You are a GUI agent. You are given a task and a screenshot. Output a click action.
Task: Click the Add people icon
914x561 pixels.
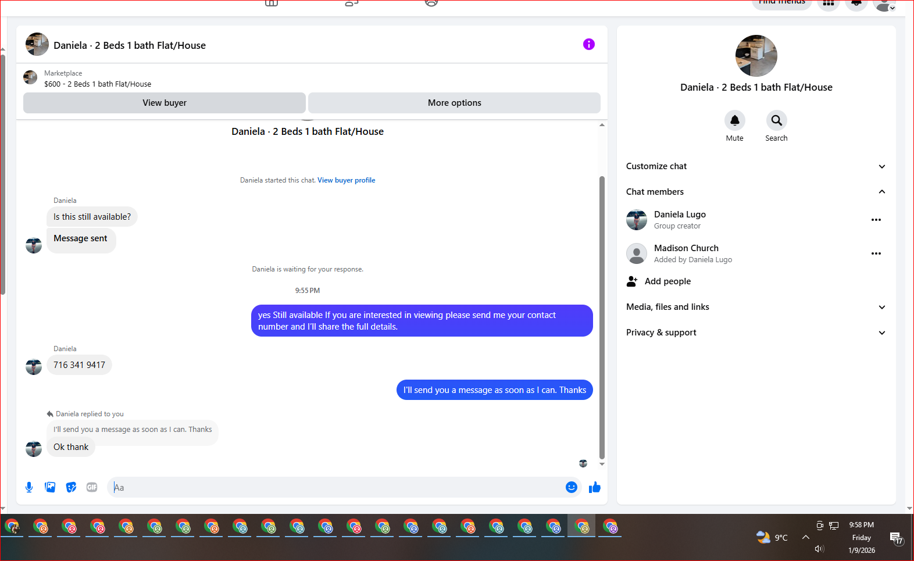[632, 281]
